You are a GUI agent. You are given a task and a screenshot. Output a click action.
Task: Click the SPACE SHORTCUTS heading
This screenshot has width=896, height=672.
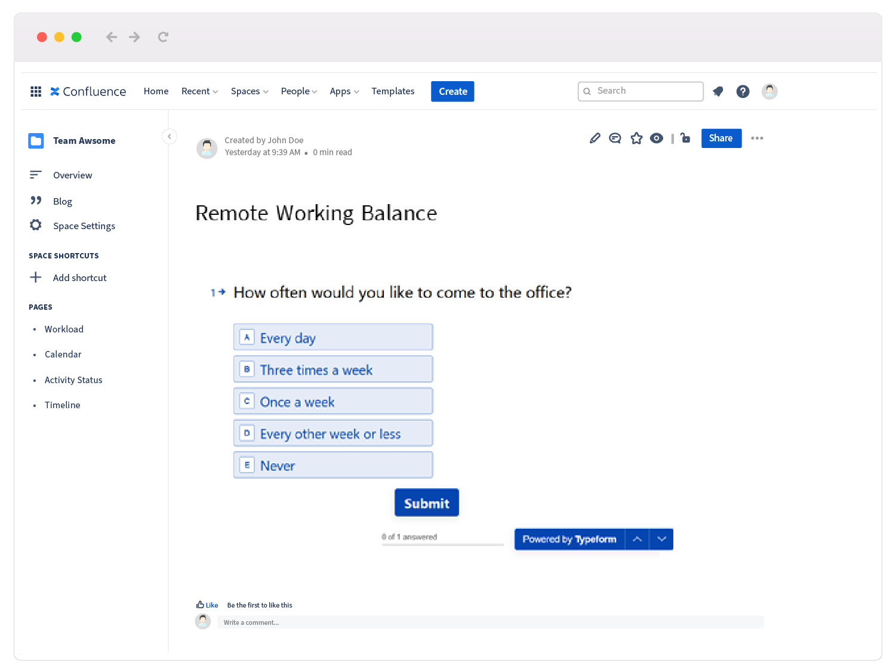pos(64,256)
